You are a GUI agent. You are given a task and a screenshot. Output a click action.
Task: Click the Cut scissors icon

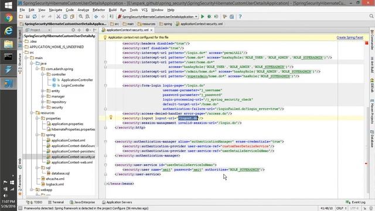point(58,16)
